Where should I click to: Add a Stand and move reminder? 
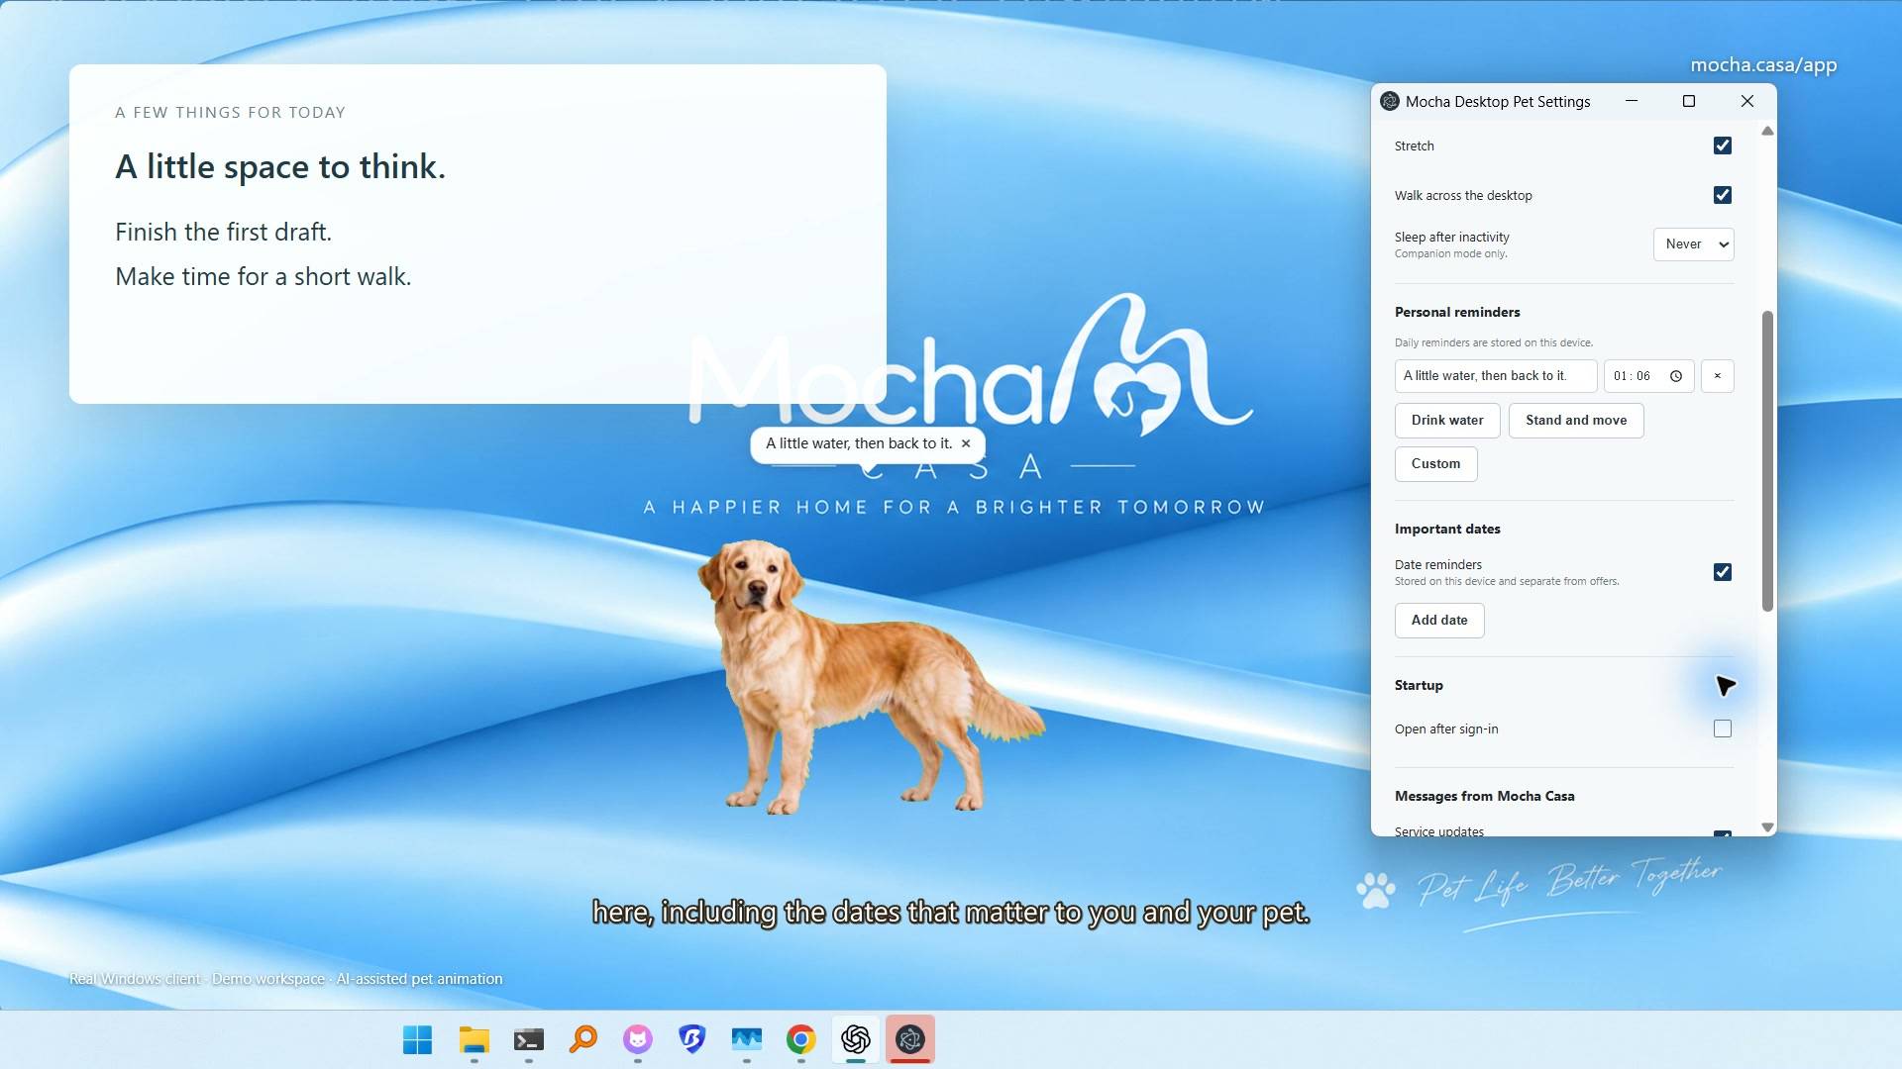tap(1576, 421)
